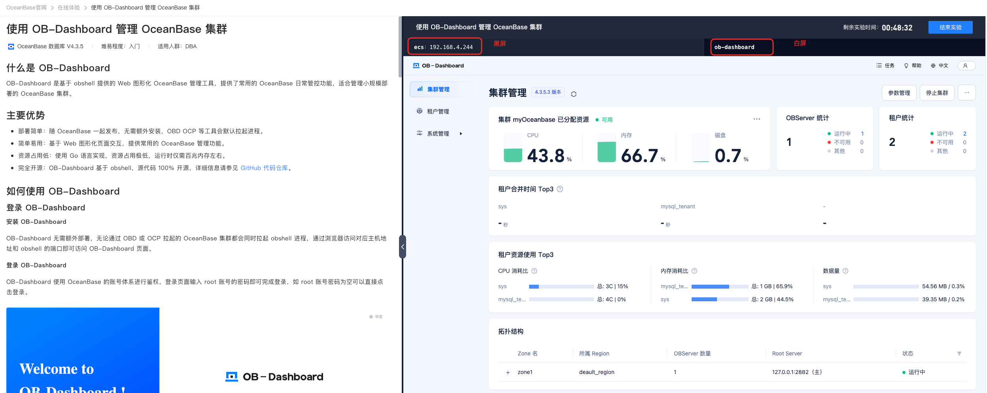
Task: Click the sys 数据量 54.56 MB value
Action: [943, 287]
